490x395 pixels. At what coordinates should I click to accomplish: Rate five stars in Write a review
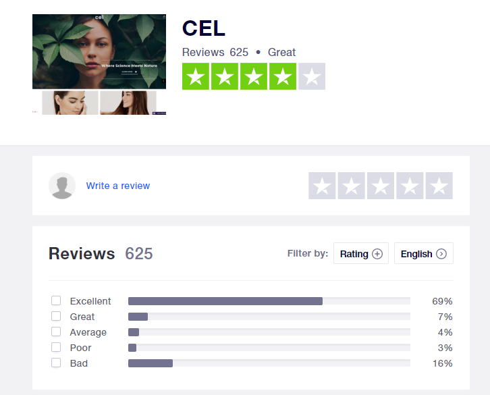point(439,186)
